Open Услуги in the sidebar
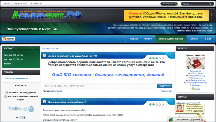 point(8,64)
